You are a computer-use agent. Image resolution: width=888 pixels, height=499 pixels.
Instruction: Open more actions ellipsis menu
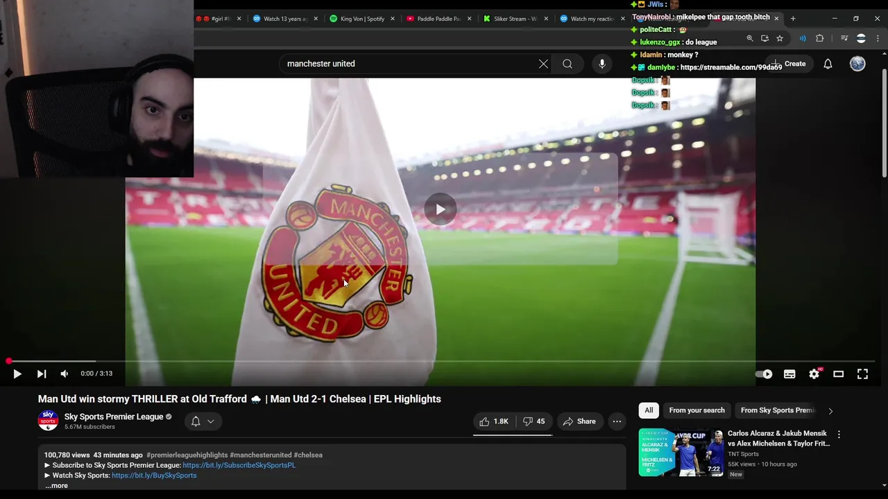(x=617, y=421)
